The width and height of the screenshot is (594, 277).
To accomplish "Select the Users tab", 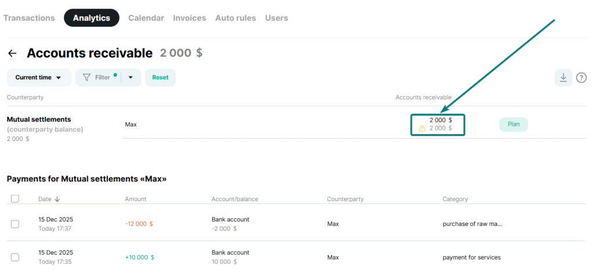I will pyautogui.click(x=277, y=18).
